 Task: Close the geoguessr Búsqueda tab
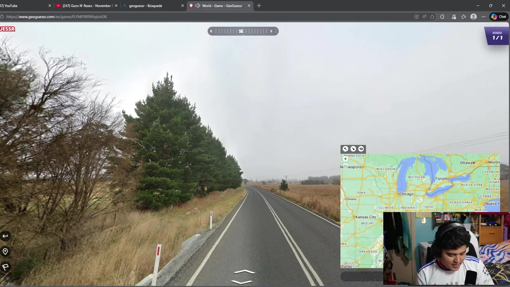click(182, 6)
